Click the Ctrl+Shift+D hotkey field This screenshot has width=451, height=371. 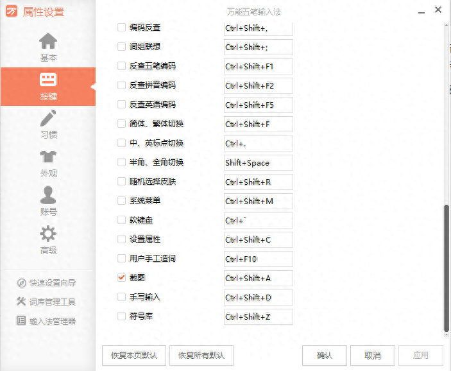[x=259, y=298]
